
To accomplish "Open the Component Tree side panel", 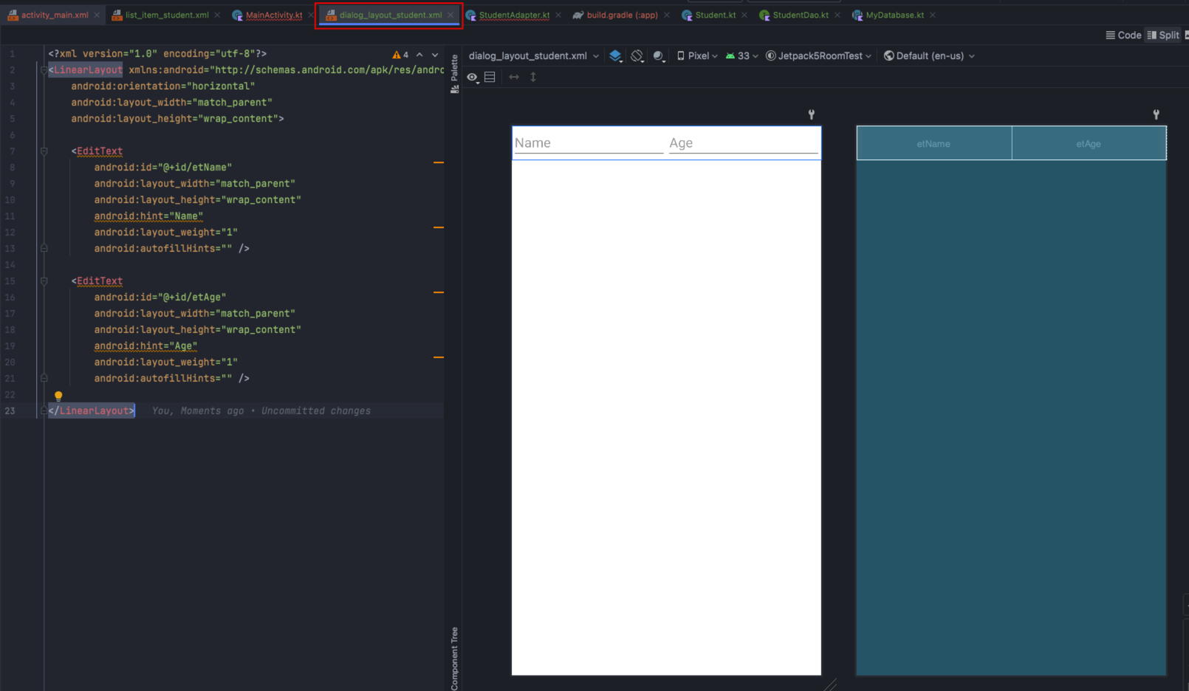I will point(454,659).
